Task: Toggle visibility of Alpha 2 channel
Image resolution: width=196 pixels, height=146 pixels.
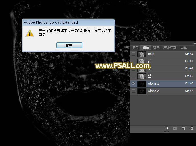Action: click(133, 91)
